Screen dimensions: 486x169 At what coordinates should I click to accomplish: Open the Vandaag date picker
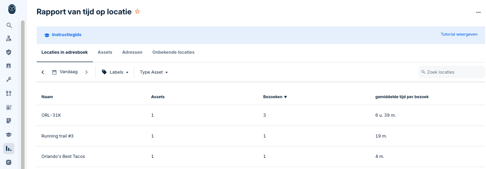65,72
